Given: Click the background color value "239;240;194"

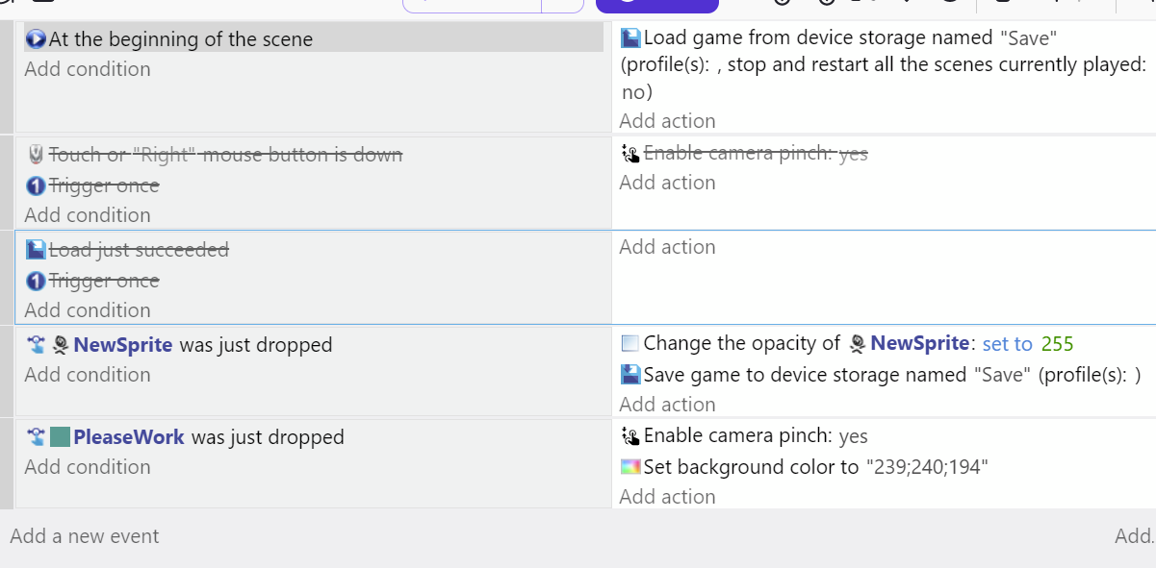Looking at the screenshot, I should [927, 468].
